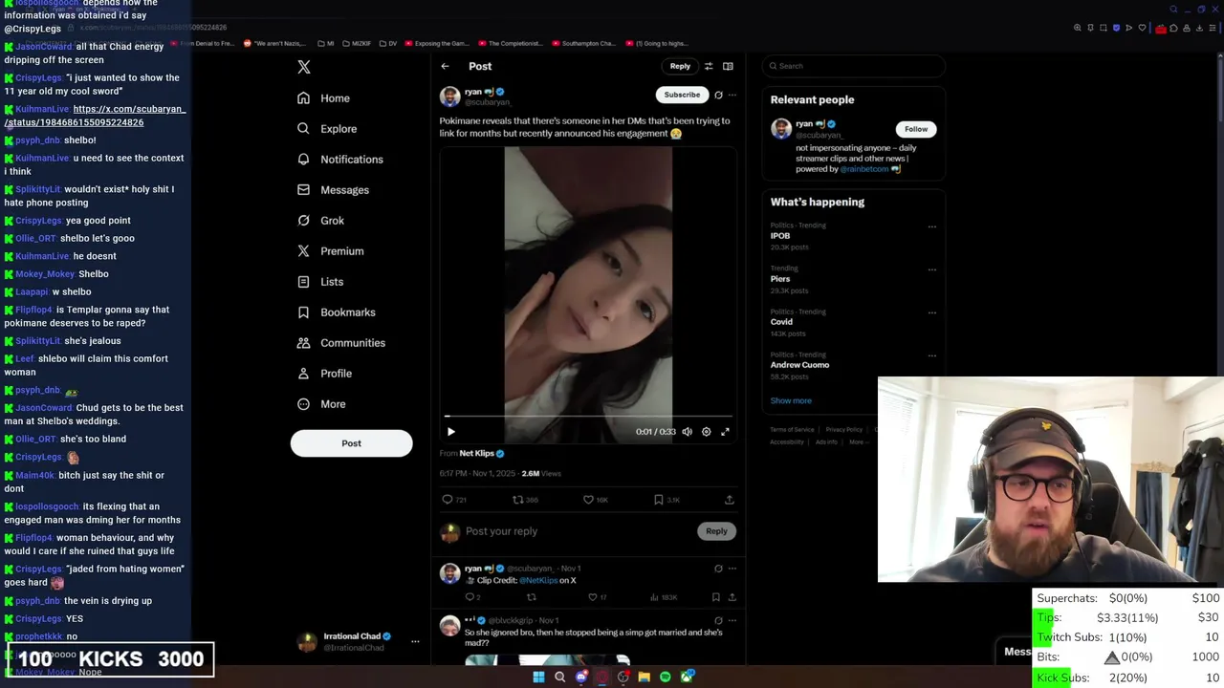Screen dimensions: 1224x688
Task: Open Messages in the sidebar
Action: pyautogui.click(x=333, y=190)
